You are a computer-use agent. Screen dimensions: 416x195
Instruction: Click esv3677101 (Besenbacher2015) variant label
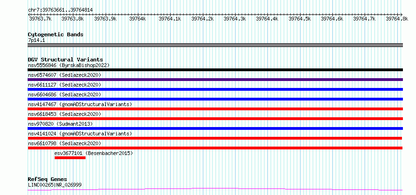click(93, 153)
